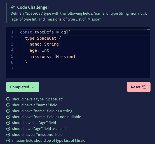Click on 'name: String!' in the editor

(x=45, y=44)
